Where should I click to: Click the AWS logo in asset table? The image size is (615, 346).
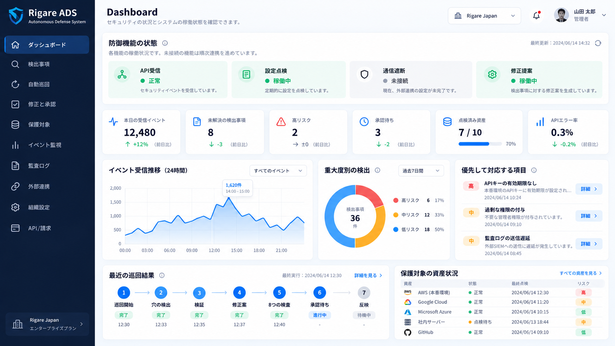coord(408,292)
